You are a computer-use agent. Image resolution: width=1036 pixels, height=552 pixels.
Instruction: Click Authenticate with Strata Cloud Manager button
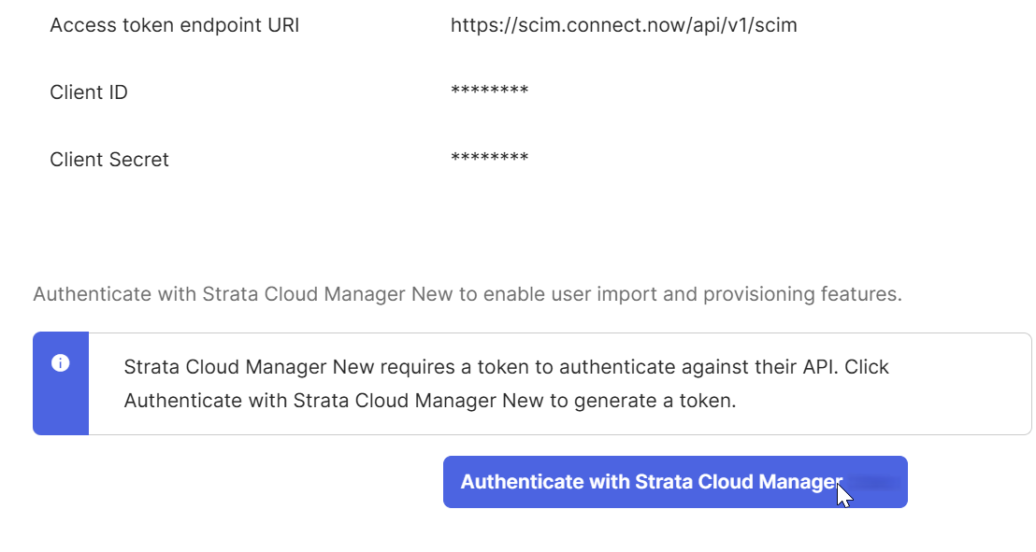tap(674, 482)
